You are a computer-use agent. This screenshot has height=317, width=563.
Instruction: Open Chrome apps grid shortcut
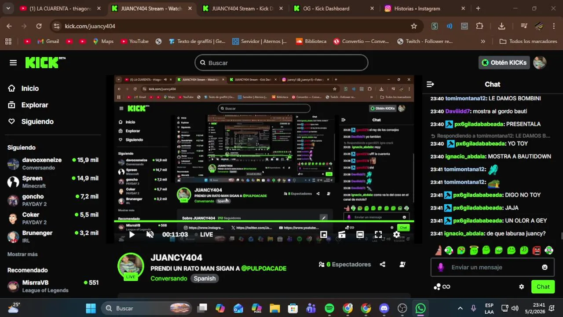(x=8, y=41)
